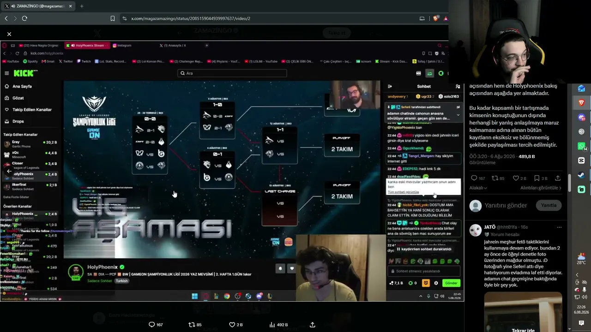Open a new browser tab
Viewport: 591px width, 332px height.
(x=82, y=6)
